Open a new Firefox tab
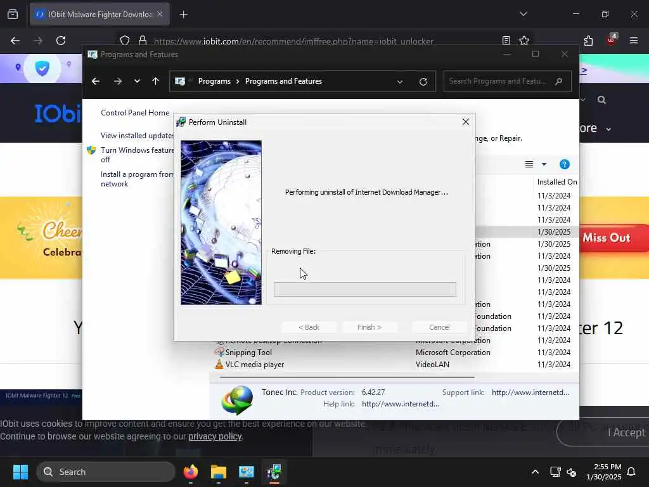Image resolution: width=649 pixels, height=487 pixels. click(x=183, y=15)
